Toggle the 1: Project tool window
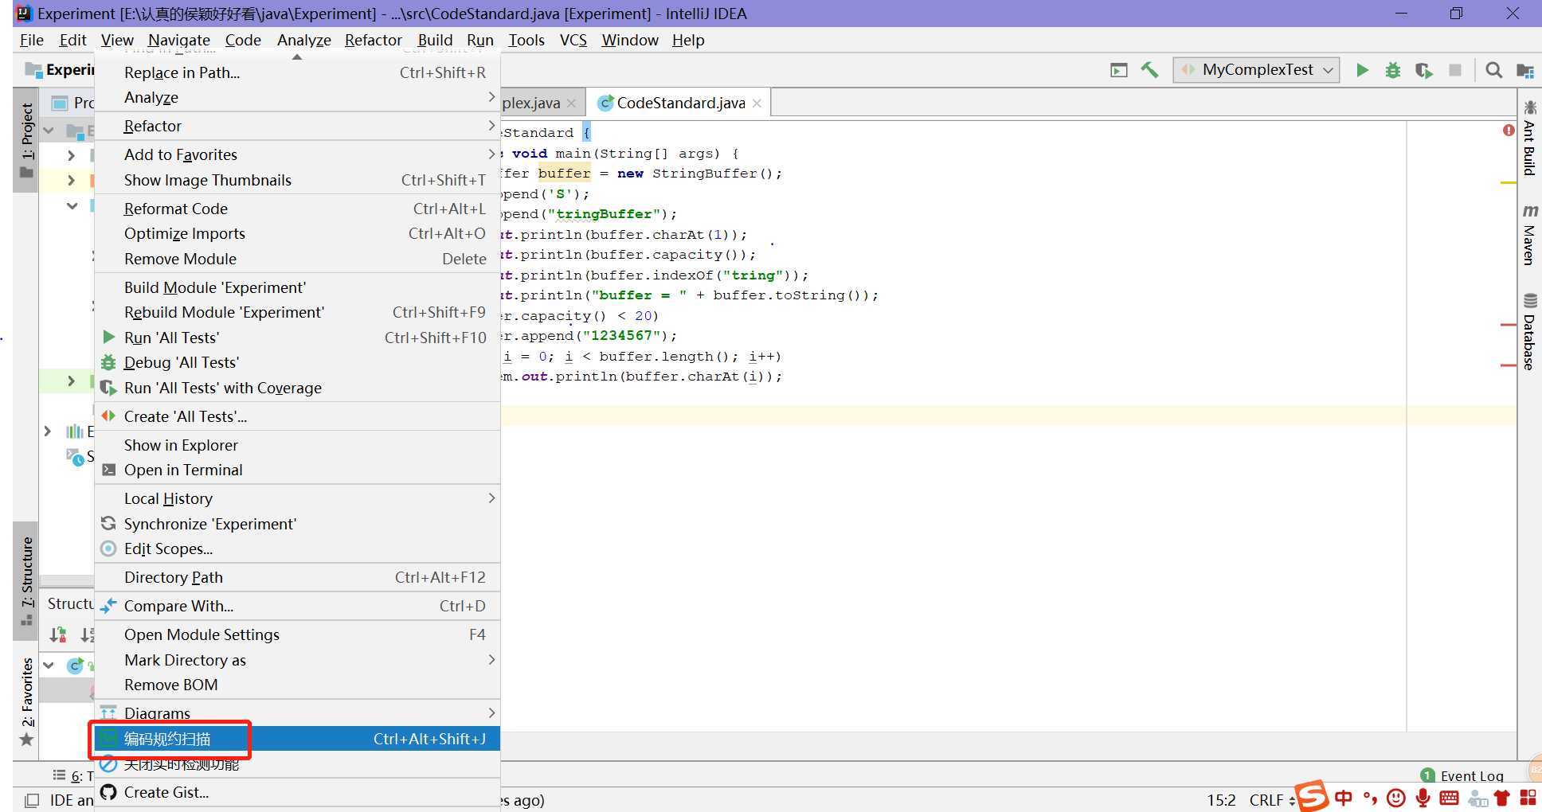 tap(27, 140)
